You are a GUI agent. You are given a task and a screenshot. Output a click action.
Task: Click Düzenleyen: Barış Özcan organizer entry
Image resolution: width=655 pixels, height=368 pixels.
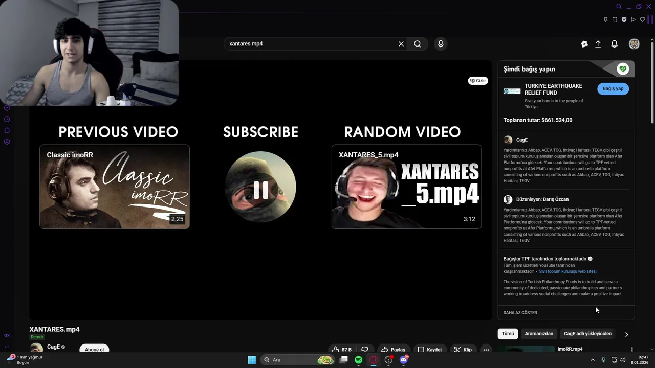pyautogui.click(x=536, y=199)
